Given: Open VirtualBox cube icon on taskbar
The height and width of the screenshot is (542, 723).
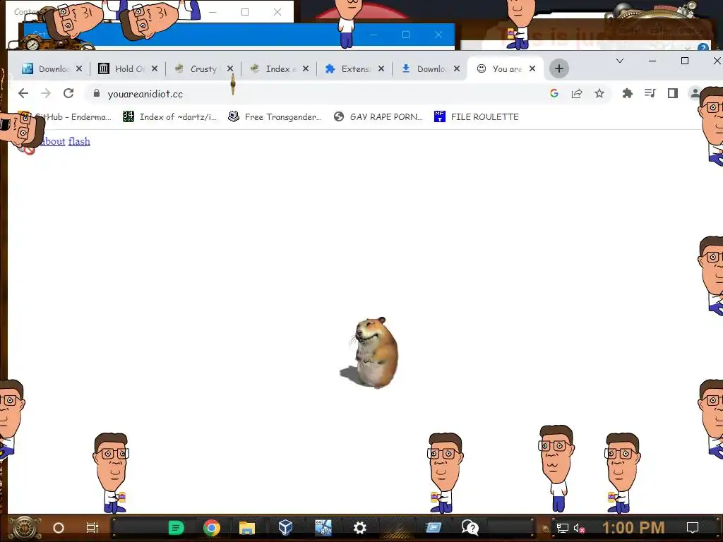Looking at the screenshot, I should (285, 528).
